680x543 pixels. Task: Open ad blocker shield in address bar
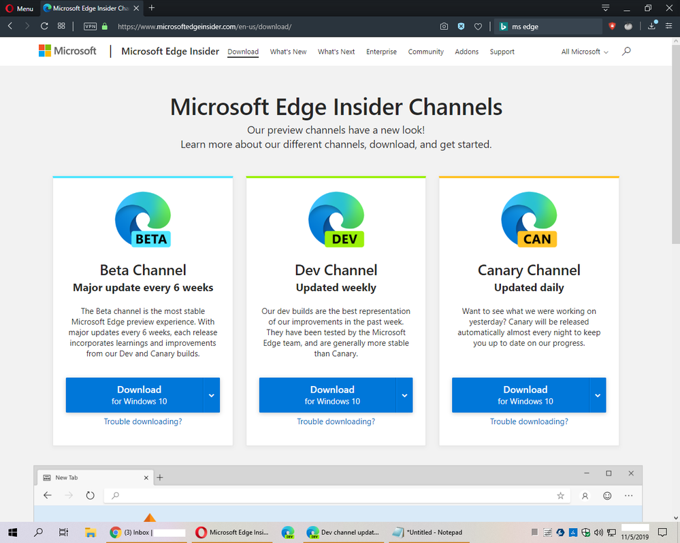pos(461,27)
